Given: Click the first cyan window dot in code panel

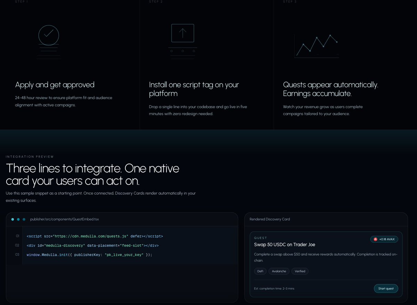Looking at the screenshot, I should pos(13,219).
